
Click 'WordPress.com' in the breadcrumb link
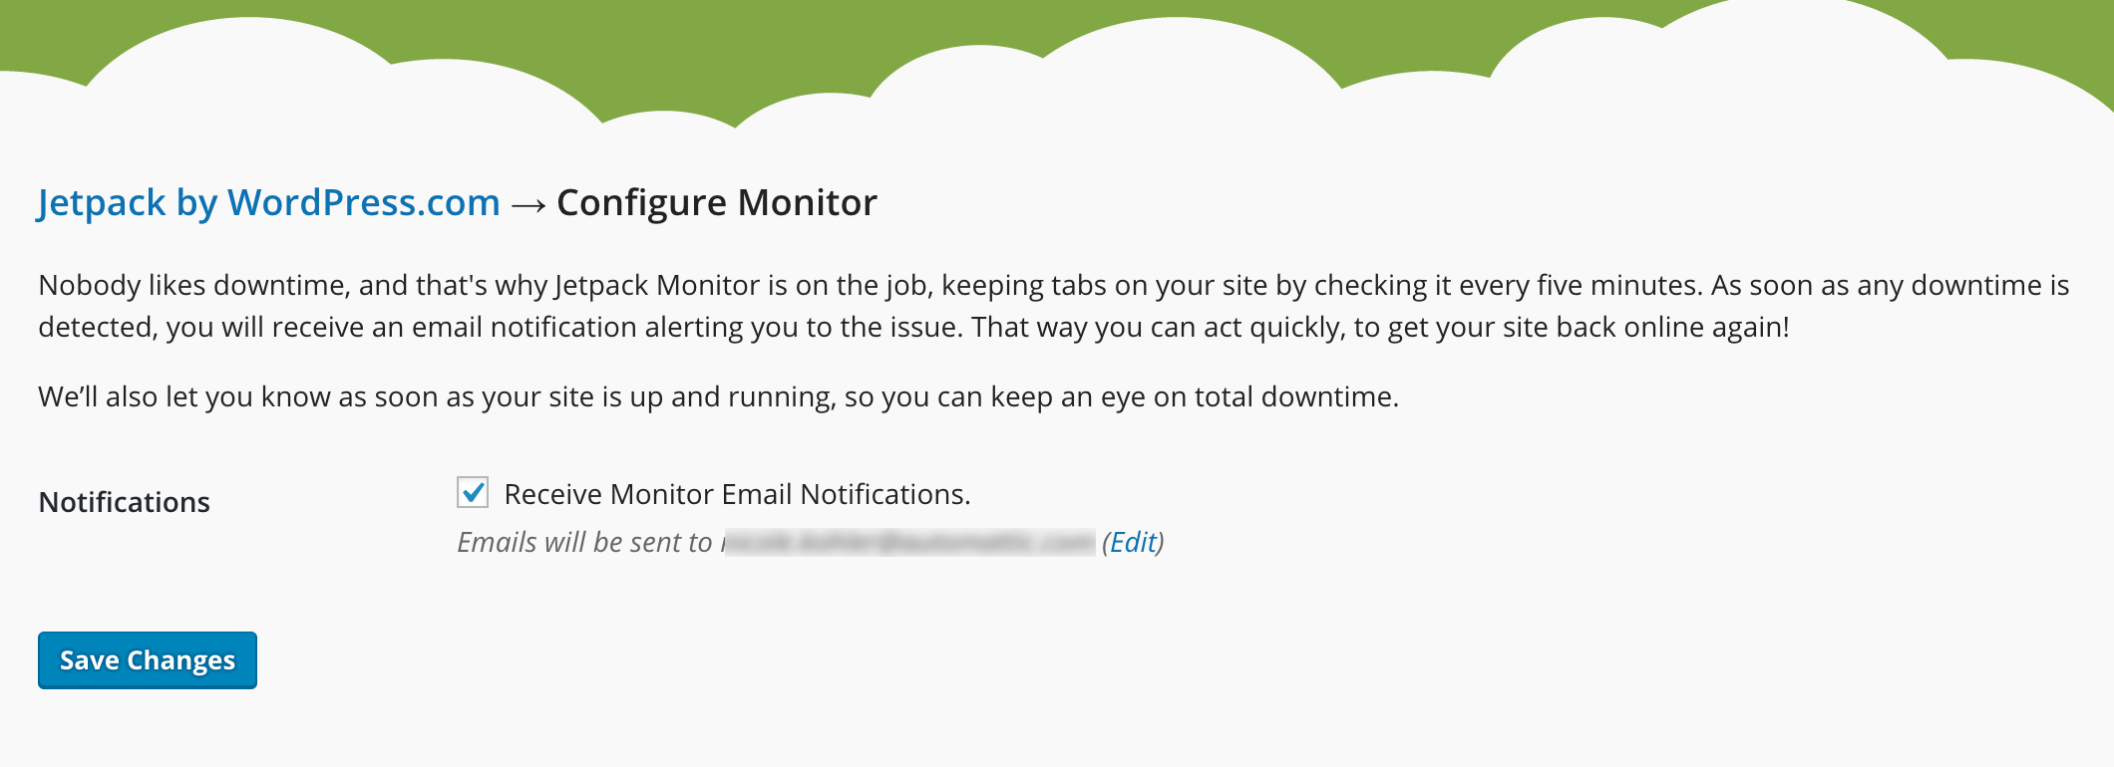[364, 203]
